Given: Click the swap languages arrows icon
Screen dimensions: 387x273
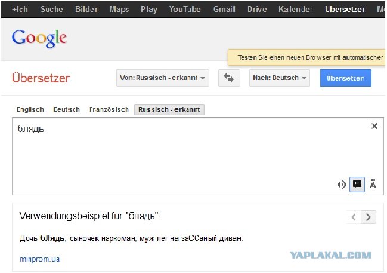Looking at the screenshot, I should pyautogui.click(x=229, y=78).
